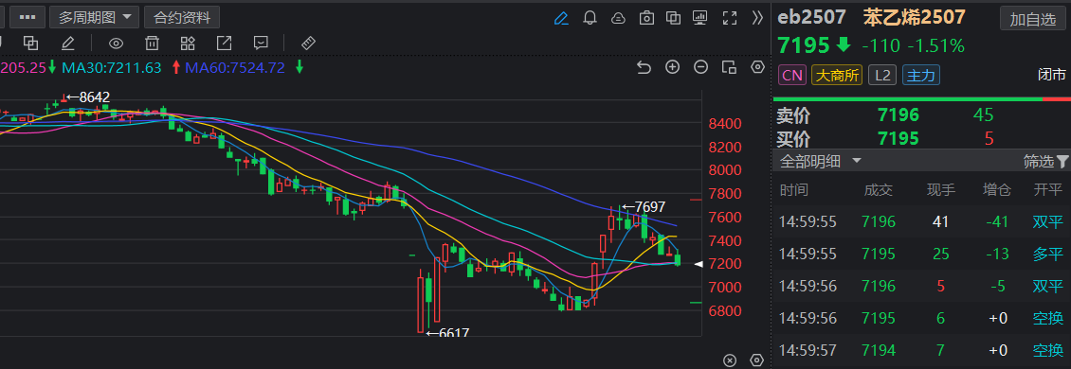Open the 多周期图 dropdown
1071x369 pixels.
tap(94, 17)
